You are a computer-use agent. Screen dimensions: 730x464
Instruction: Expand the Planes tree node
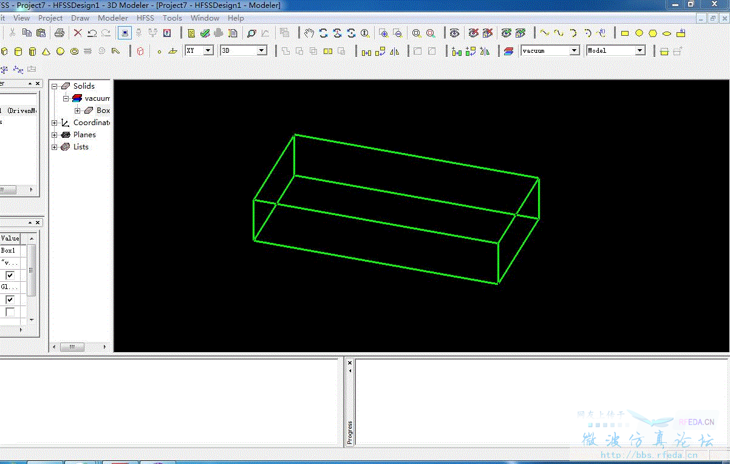coord(55,135)
